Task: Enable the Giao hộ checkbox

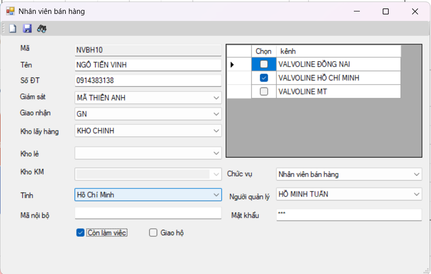Action: pos(153,233)
